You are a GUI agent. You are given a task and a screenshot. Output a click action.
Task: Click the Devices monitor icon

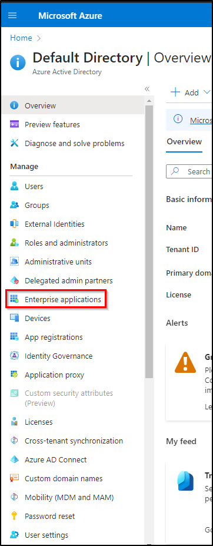click(14, 318)
